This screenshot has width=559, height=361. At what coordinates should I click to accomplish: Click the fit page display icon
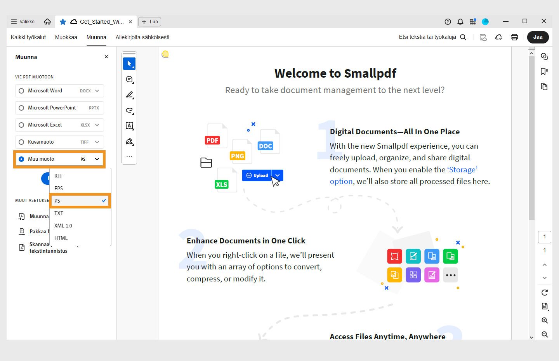pos(545,306)
